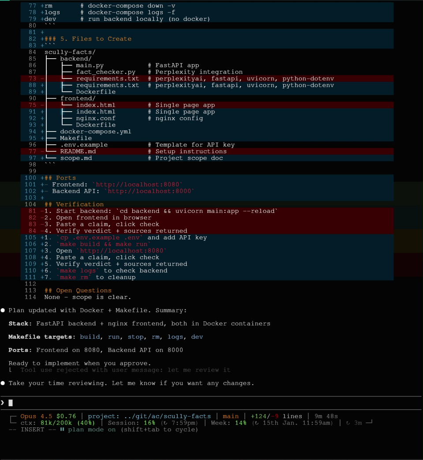The image size is (423, 460).
Task: Click the INSERT mode indicator
Action: (32, 430)
